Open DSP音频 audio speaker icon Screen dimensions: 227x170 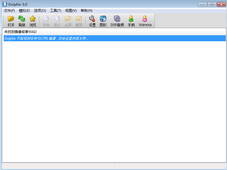tap(117, 19)
